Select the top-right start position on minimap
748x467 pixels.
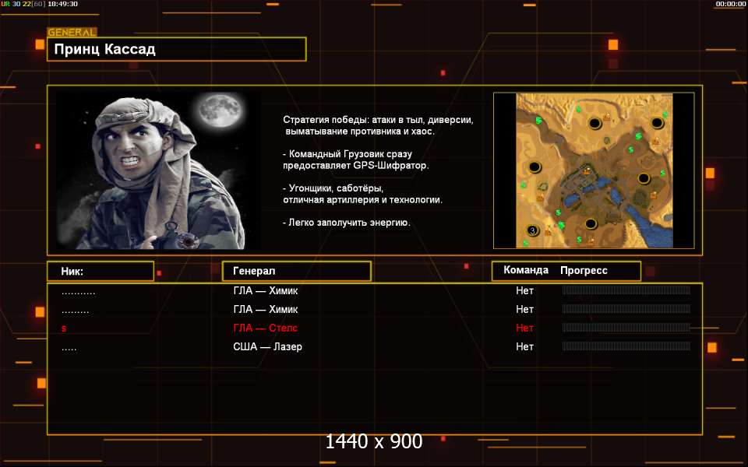point(657,123)
